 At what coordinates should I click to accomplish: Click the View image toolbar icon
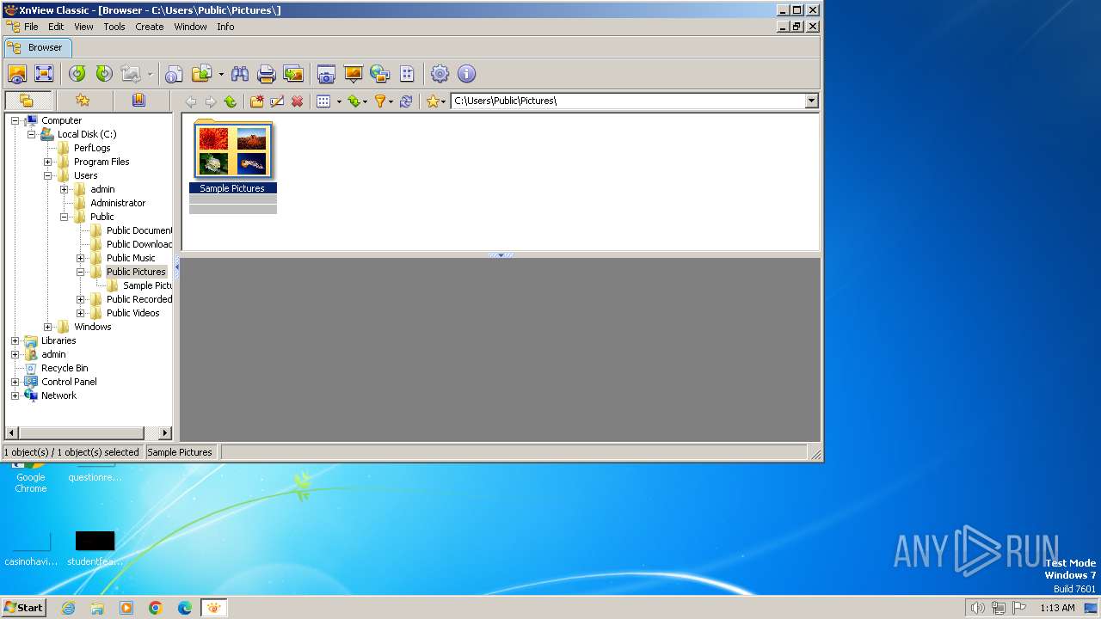[x=17, y=74]
